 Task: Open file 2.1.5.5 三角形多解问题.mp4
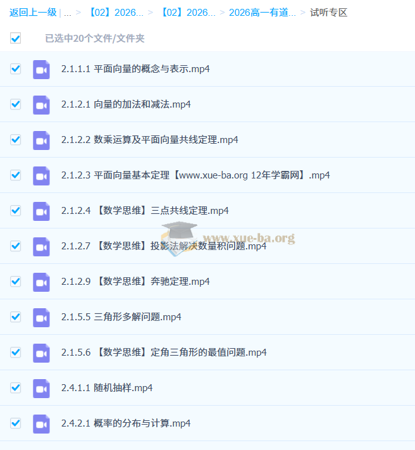(x=121, y=317)
